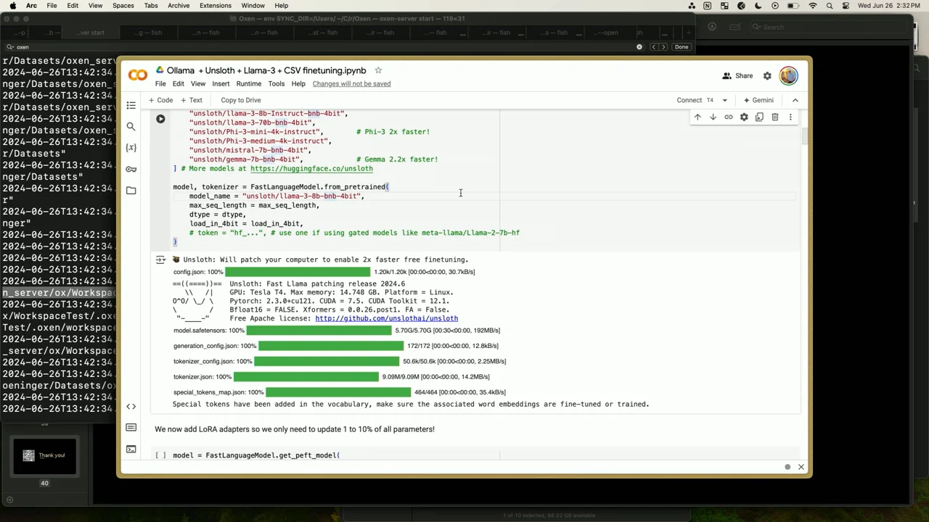Open the Colab Insert menu
929x522 pixels.
[221, 83]
